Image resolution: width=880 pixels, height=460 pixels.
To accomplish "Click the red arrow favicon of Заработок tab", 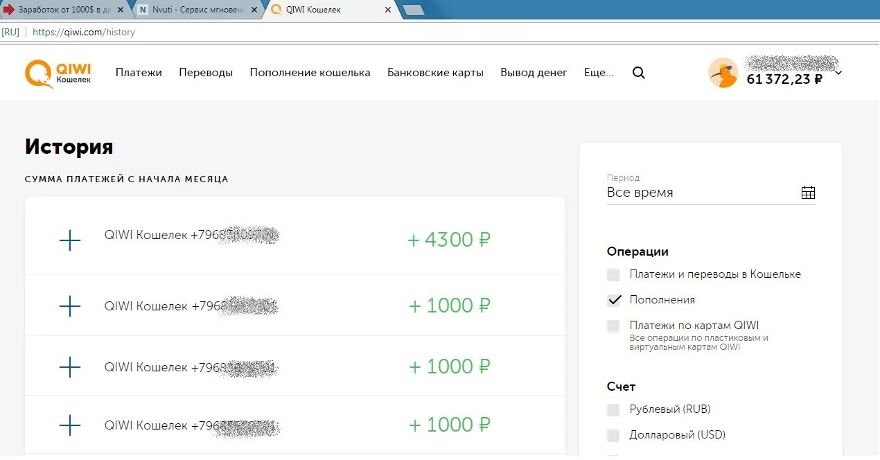I will click(9, 10).
